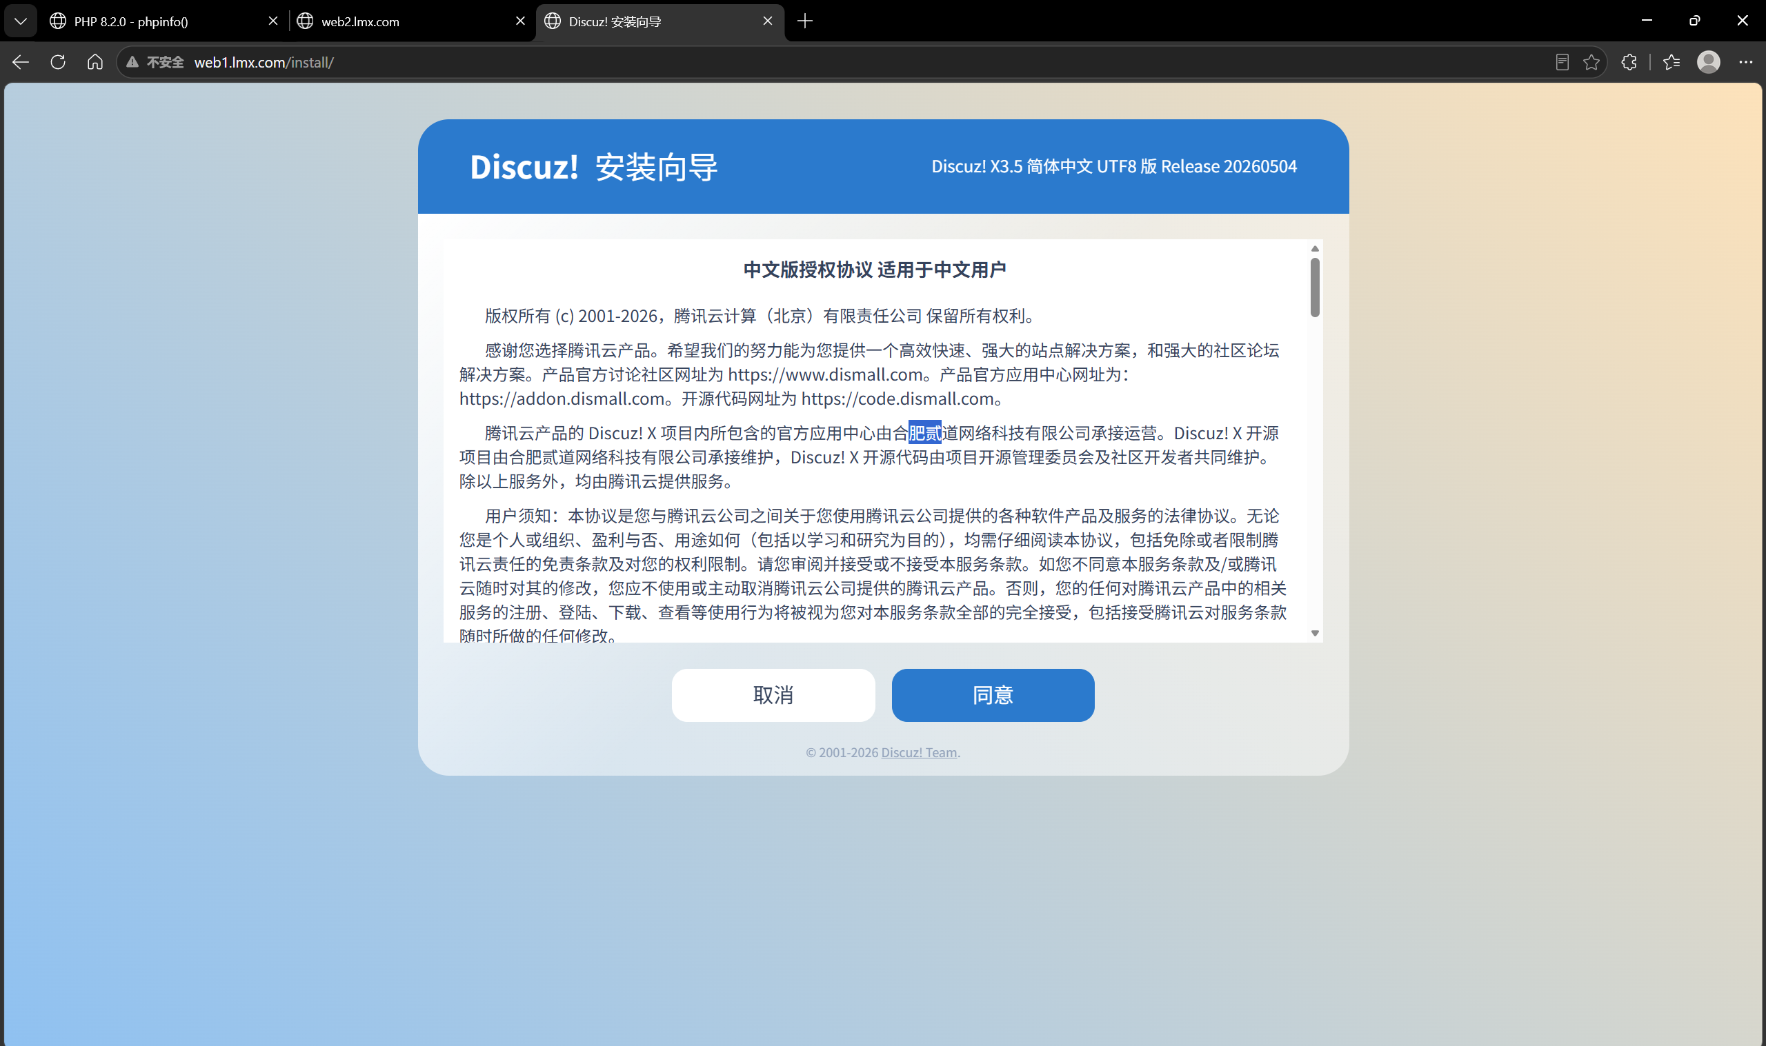Go to the browser Home page
1766x1046 pixels.
tap(95, 62)
